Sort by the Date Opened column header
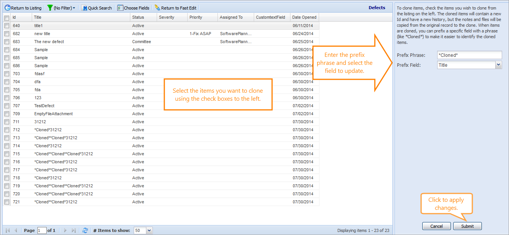The image size is (509, 235). pyautogui.click(x=304, y=17)
